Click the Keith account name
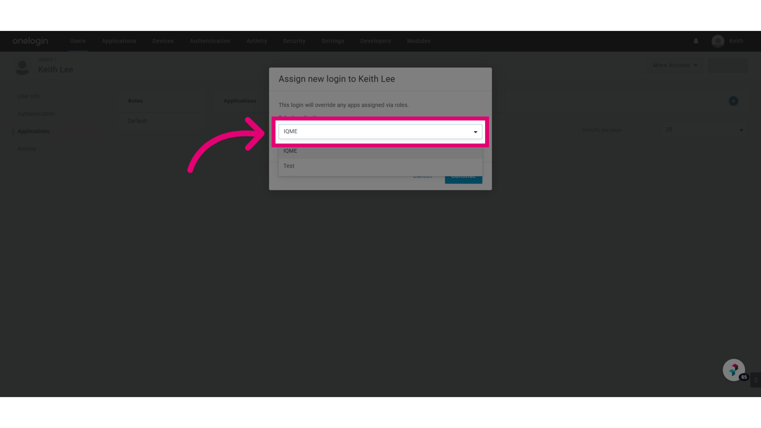The height and width of the screenshot is (428, 761). click(736, 41)
